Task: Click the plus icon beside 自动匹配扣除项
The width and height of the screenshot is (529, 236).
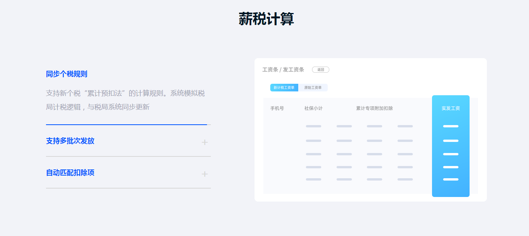Action: 205,174
